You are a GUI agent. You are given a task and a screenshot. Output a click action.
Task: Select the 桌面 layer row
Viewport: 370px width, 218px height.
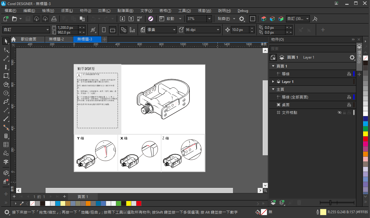(313, 105)
